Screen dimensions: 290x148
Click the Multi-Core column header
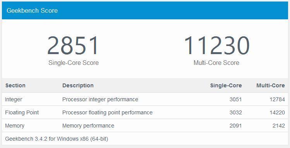point(270,85)
